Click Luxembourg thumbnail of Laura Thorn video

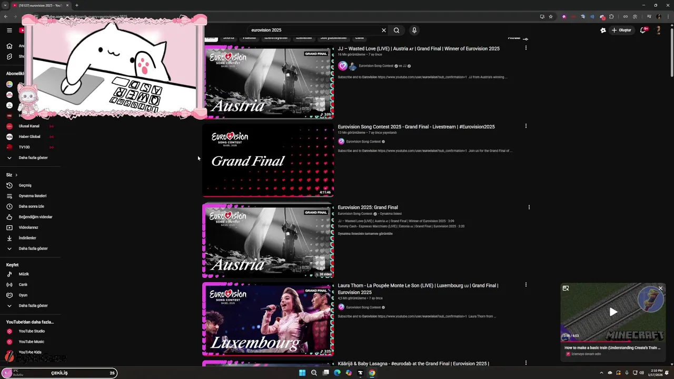[x=268, y=320]
